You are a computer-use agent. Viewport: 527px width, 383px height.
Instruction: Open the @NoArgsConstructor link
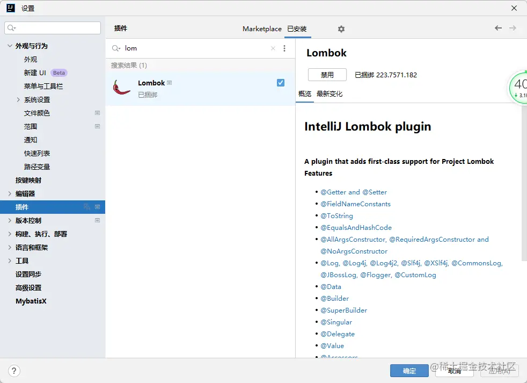point(354,251)
